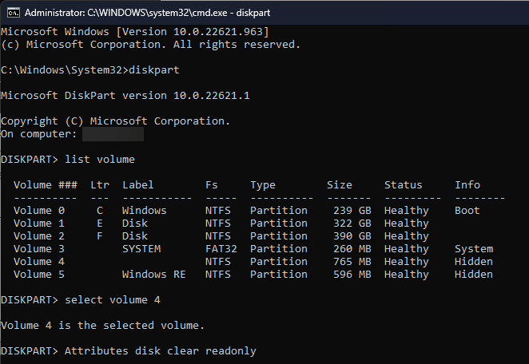Viewport: 529px width, 364px height.
Task: Click 'Partition' in the Volume 5 row
Action: pos(279,275)
